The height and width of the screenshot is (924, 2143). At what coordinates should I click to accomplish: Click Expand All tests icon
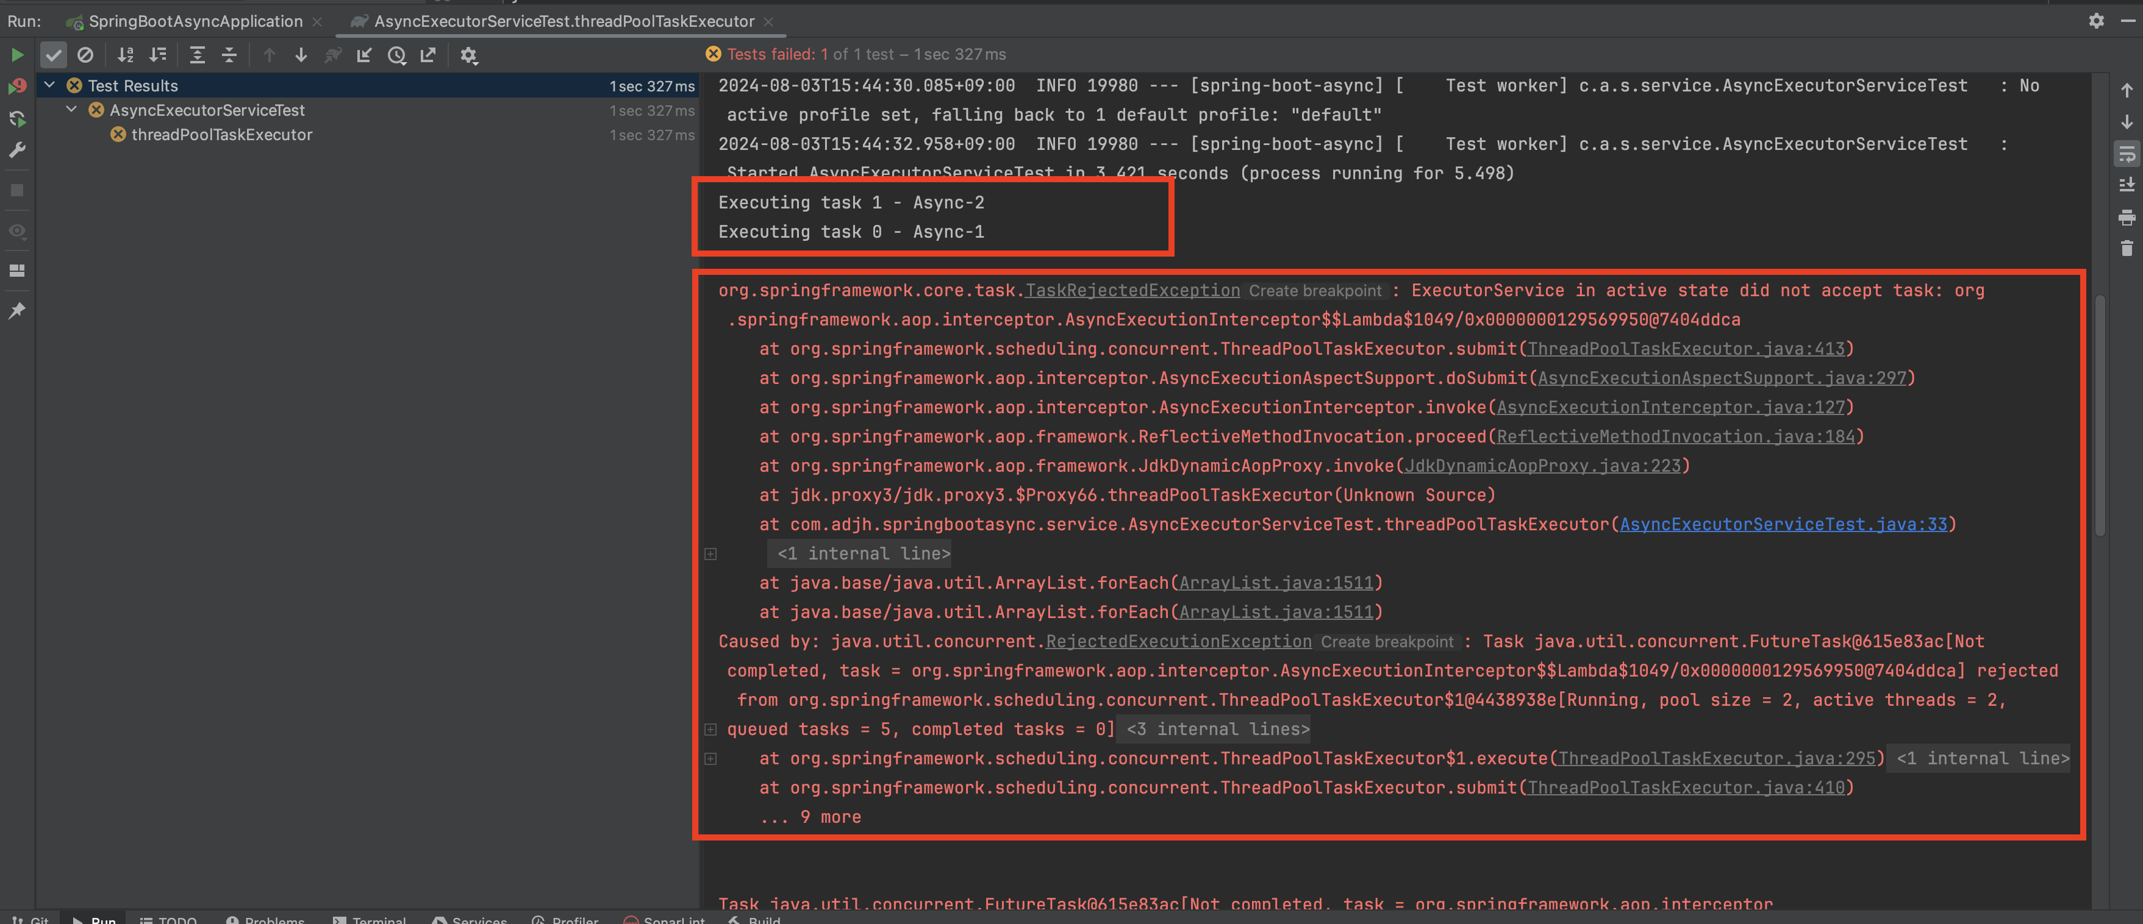click(197, 55)
